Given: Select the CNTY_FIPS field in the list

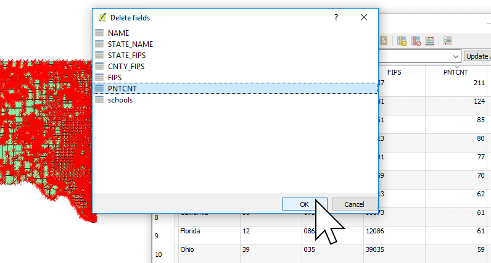Looking at the screenshot, I should (x=236, y=67).
